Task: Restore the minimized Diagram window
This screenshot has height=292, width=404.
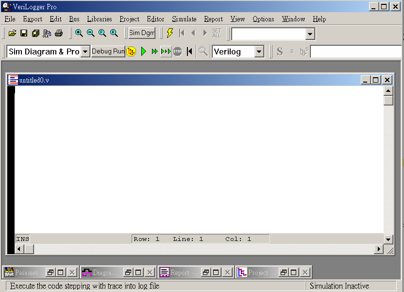Action: (x=128, y=273)
